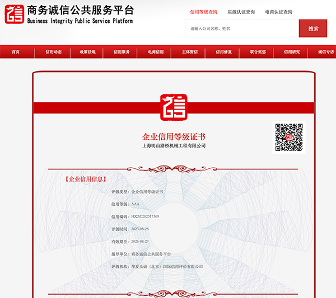The width and height of the screenshot is (336, 298).
Task: Open the 信用修复 menu item
Action: (x=224, y=52)
